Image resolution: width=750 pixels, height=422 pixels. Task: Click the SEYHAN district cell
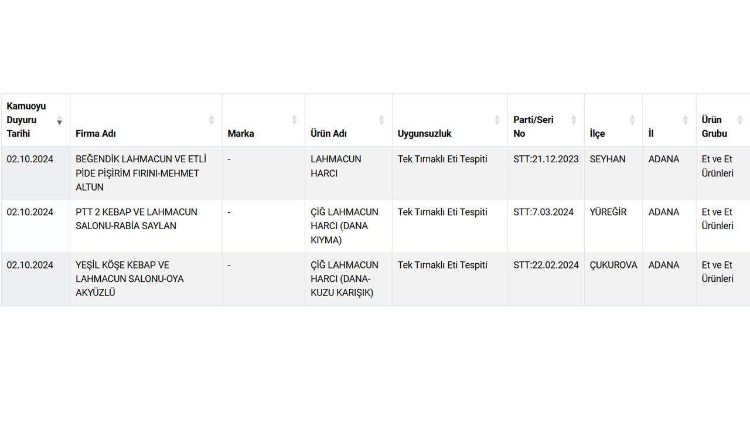point(608,159)
